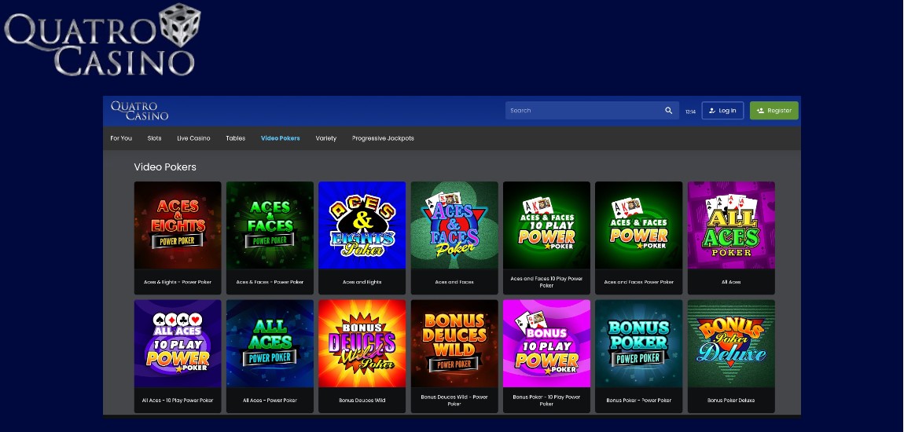Open green Aces & Faces Power Poker star thumbnail
The image size is (904, 432).
(x=639, y=225)
